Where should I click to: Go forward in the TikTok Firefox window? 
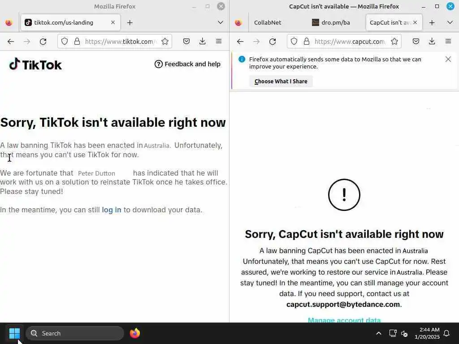(27, 42)
